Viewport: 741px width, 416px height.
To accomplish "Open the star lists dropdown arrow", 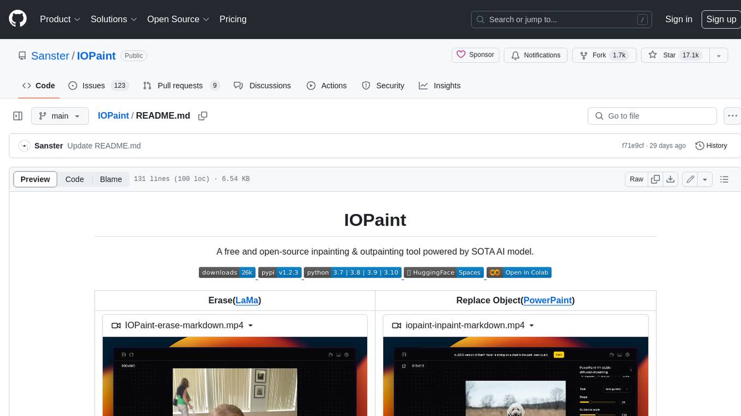I will coord(719,56).
